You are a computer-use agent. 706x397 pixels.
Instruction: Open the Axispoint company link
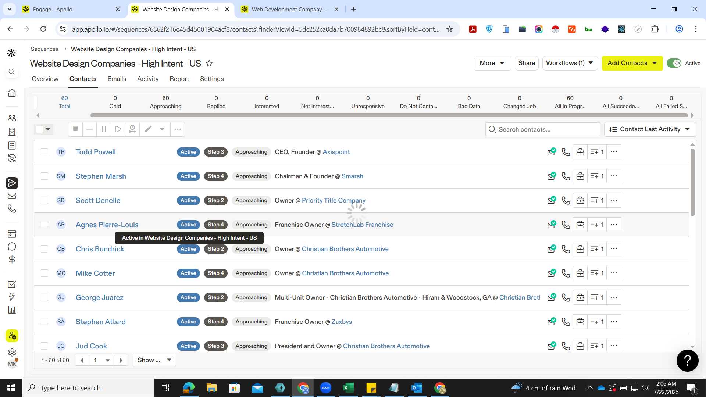[x=336, y=152]
